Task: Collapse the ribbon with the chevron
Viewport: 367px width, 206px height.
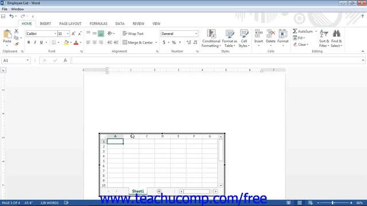Action: coord(363,51)
